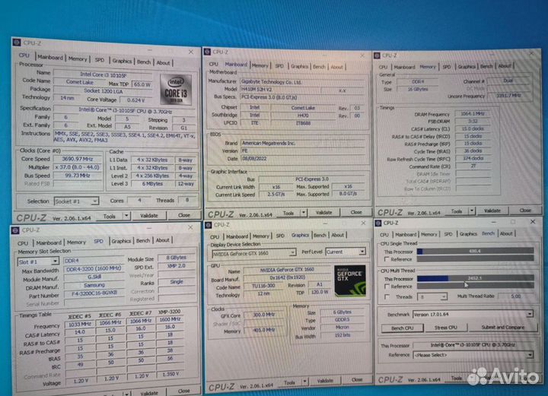Open the Graphics tab in the Memory timings window
This screenshot has height=396, width=548.
coord(467,66)
